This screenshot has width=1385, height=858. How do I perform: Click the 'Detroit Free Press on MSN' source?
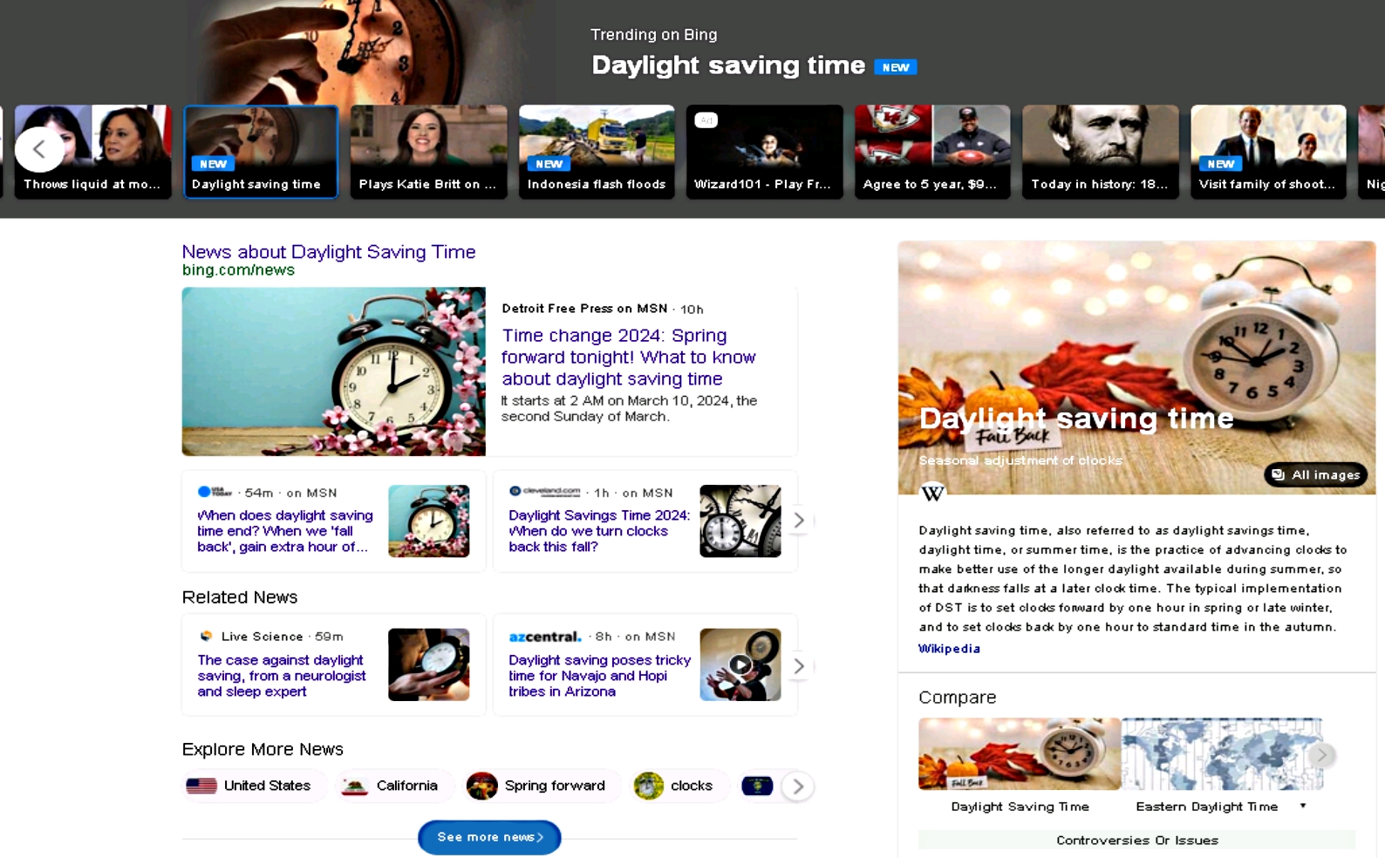584,309
